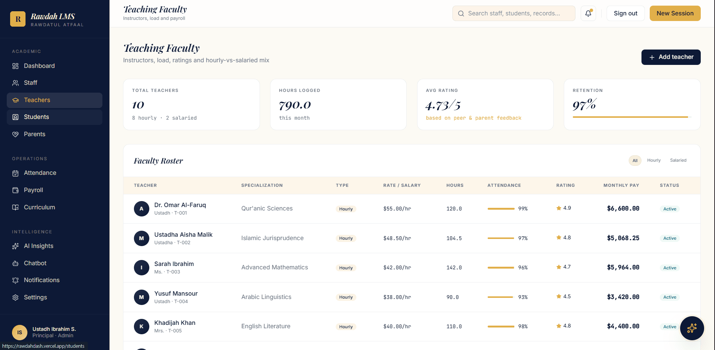Viewport: 715px width, 350px height.
Task: Click English Literature specialization
Action: click(x=266, y=326)
